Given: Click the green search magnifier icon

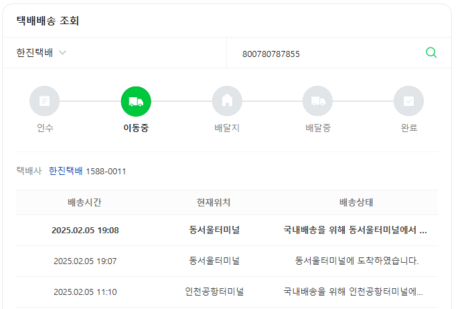Looking at the screenshot, I should click(431, 52).
